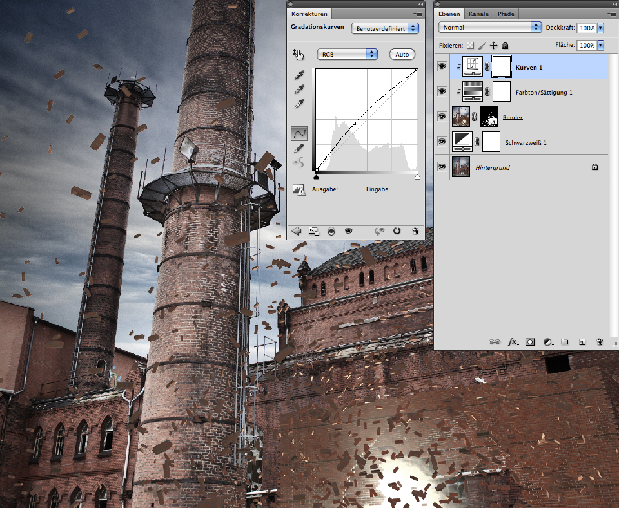Delete adjustment via Korrekturen trash icon
This screenshot has height=508, width=619.
(x=415, y=230)
